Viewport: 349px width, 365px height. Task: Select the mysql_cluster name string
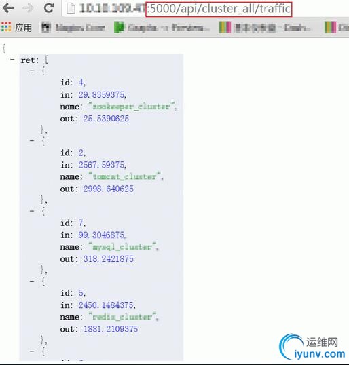tap(123, 247)
